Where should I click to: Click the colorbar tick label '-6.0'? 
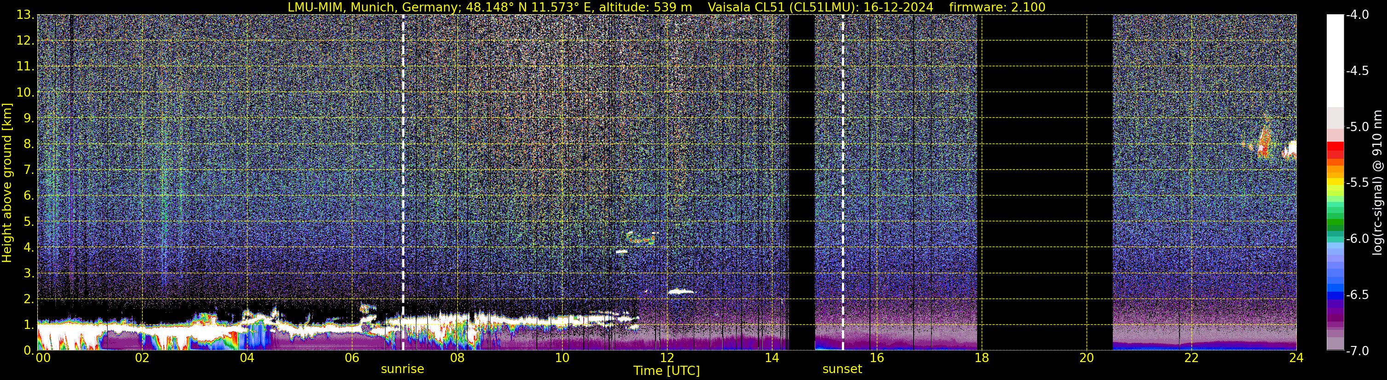tap(1357, 239)
